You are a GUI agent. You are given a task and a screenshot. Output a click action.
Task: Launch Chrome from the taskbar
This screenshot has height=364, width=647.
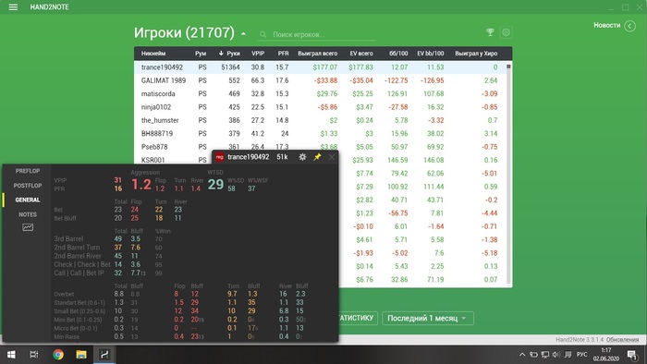57,355
